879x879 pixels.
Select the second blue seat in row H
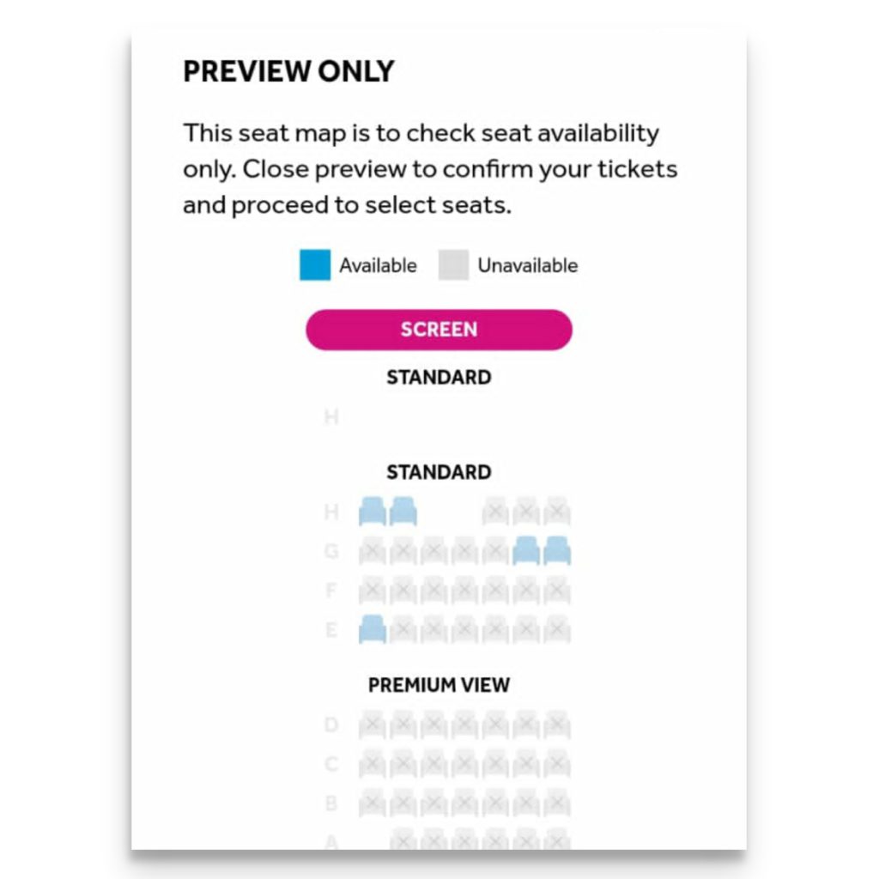pyautogui.click(x=403, y=511)
